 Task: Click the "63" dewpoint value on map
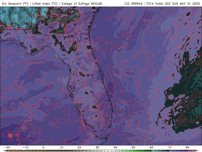coord(26,23)
